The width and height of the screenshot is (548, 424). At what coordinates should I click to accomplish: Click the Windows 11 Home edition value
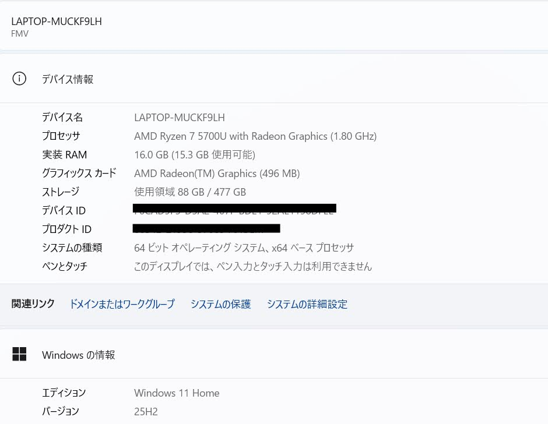pos(177,393)
